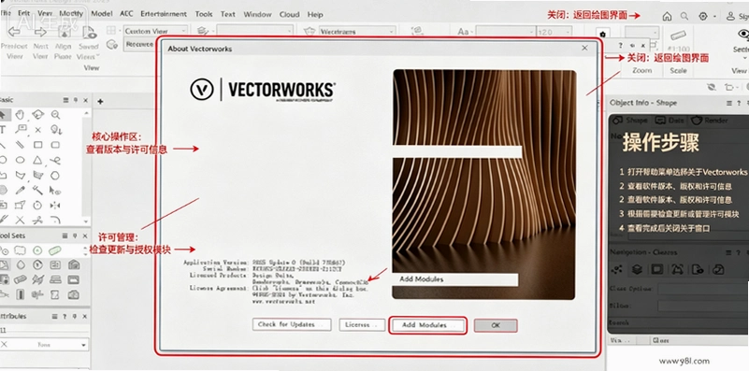Select the Mirror tool
This screenshot has height=371, width=749.
tap(55, 206)
